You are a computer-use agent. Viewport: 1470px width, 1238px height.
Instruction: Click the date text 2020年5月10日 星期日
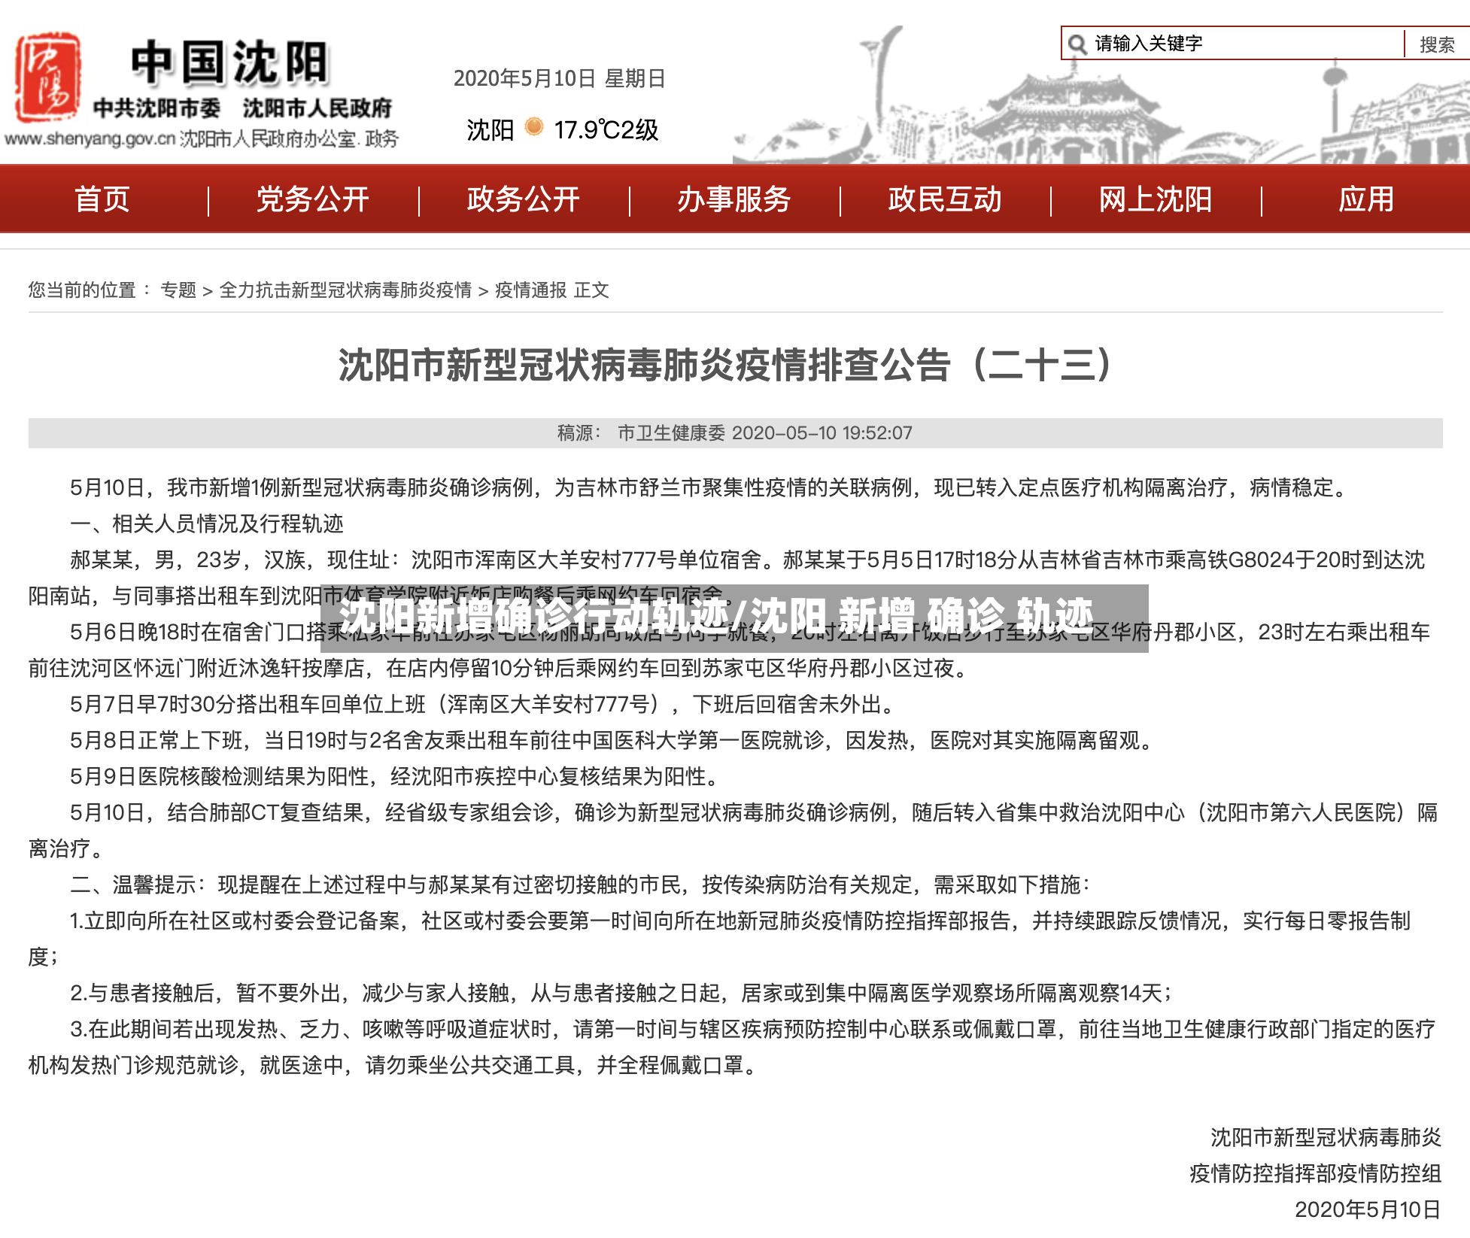click(560, 78)
